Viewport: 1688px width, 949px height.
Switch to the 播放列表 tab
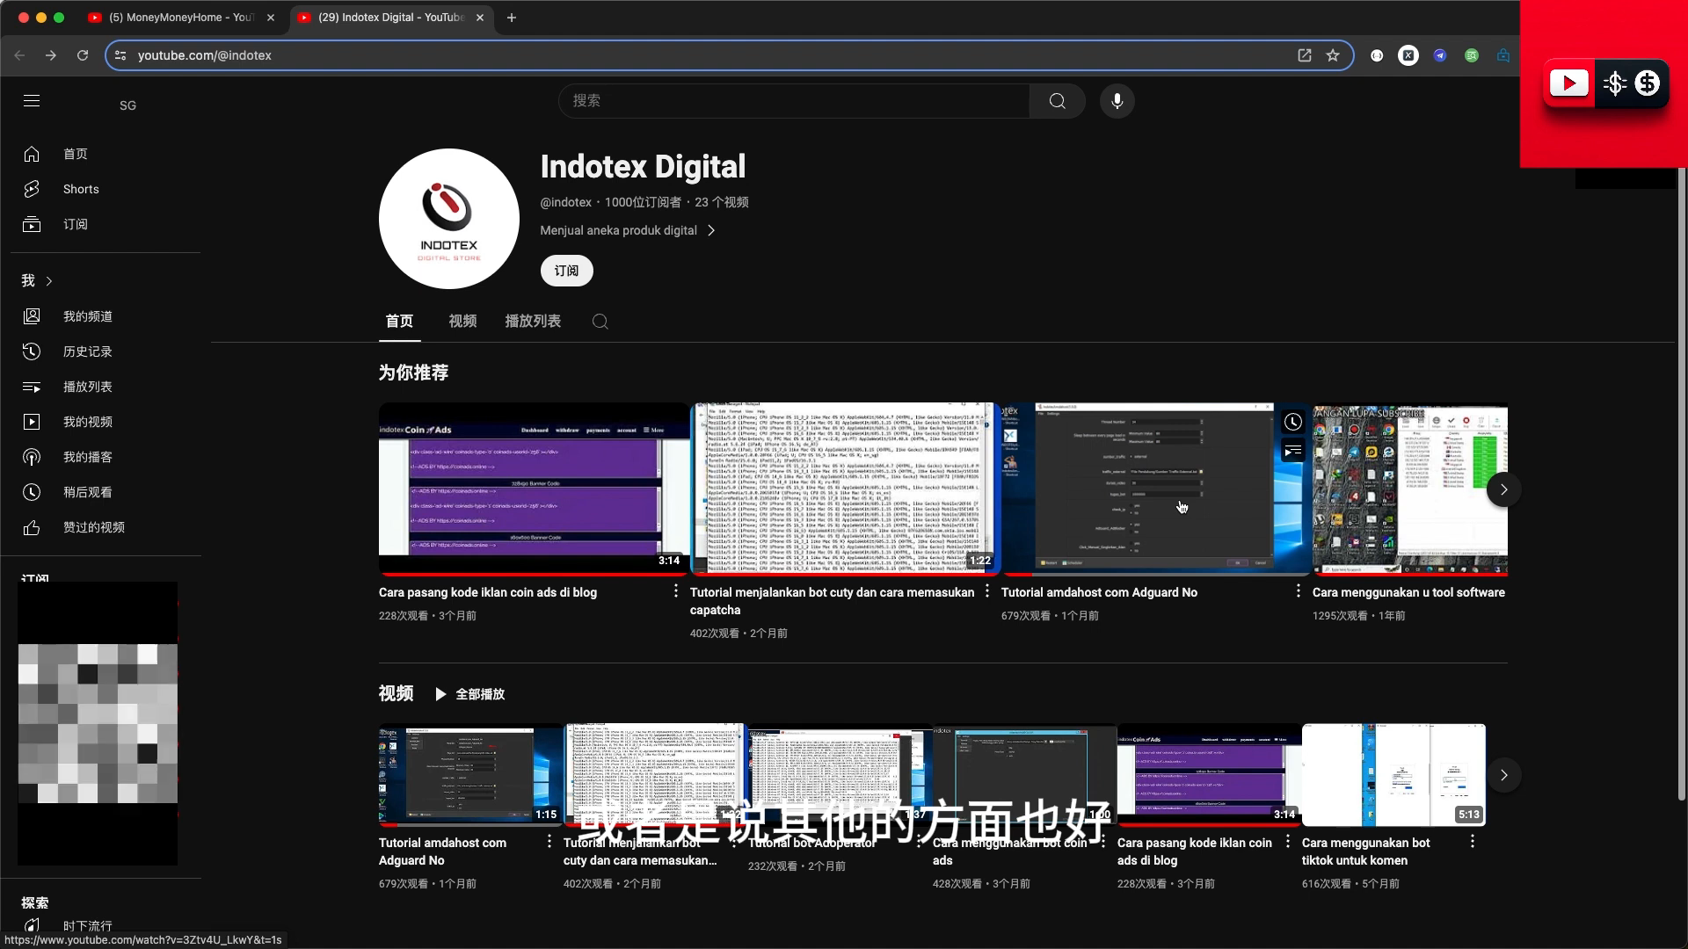[533, 322]
